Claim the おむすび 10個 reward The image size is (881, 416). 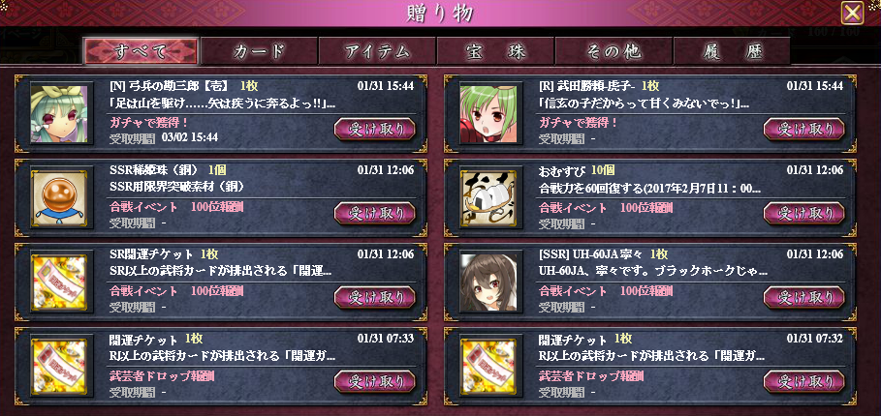[x=803, y=214]
